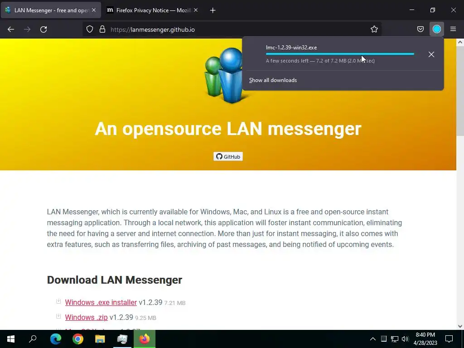Image resolution: width=464 pixels, height=348 pixels.
Task: Click the Download LAN Messenger heading
Action: coord(115,280)
